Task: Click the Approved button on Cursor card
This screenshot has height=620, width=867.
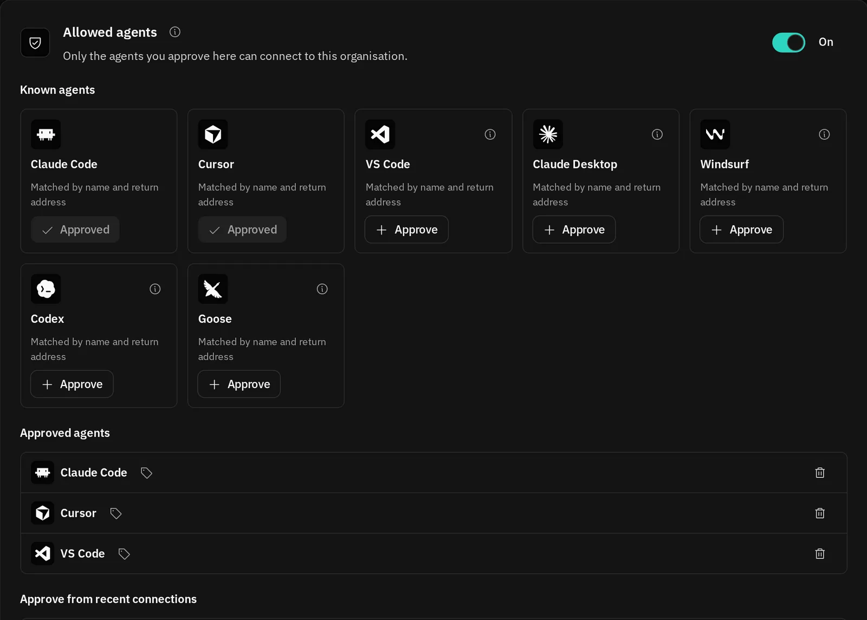Action: point(242,230)
